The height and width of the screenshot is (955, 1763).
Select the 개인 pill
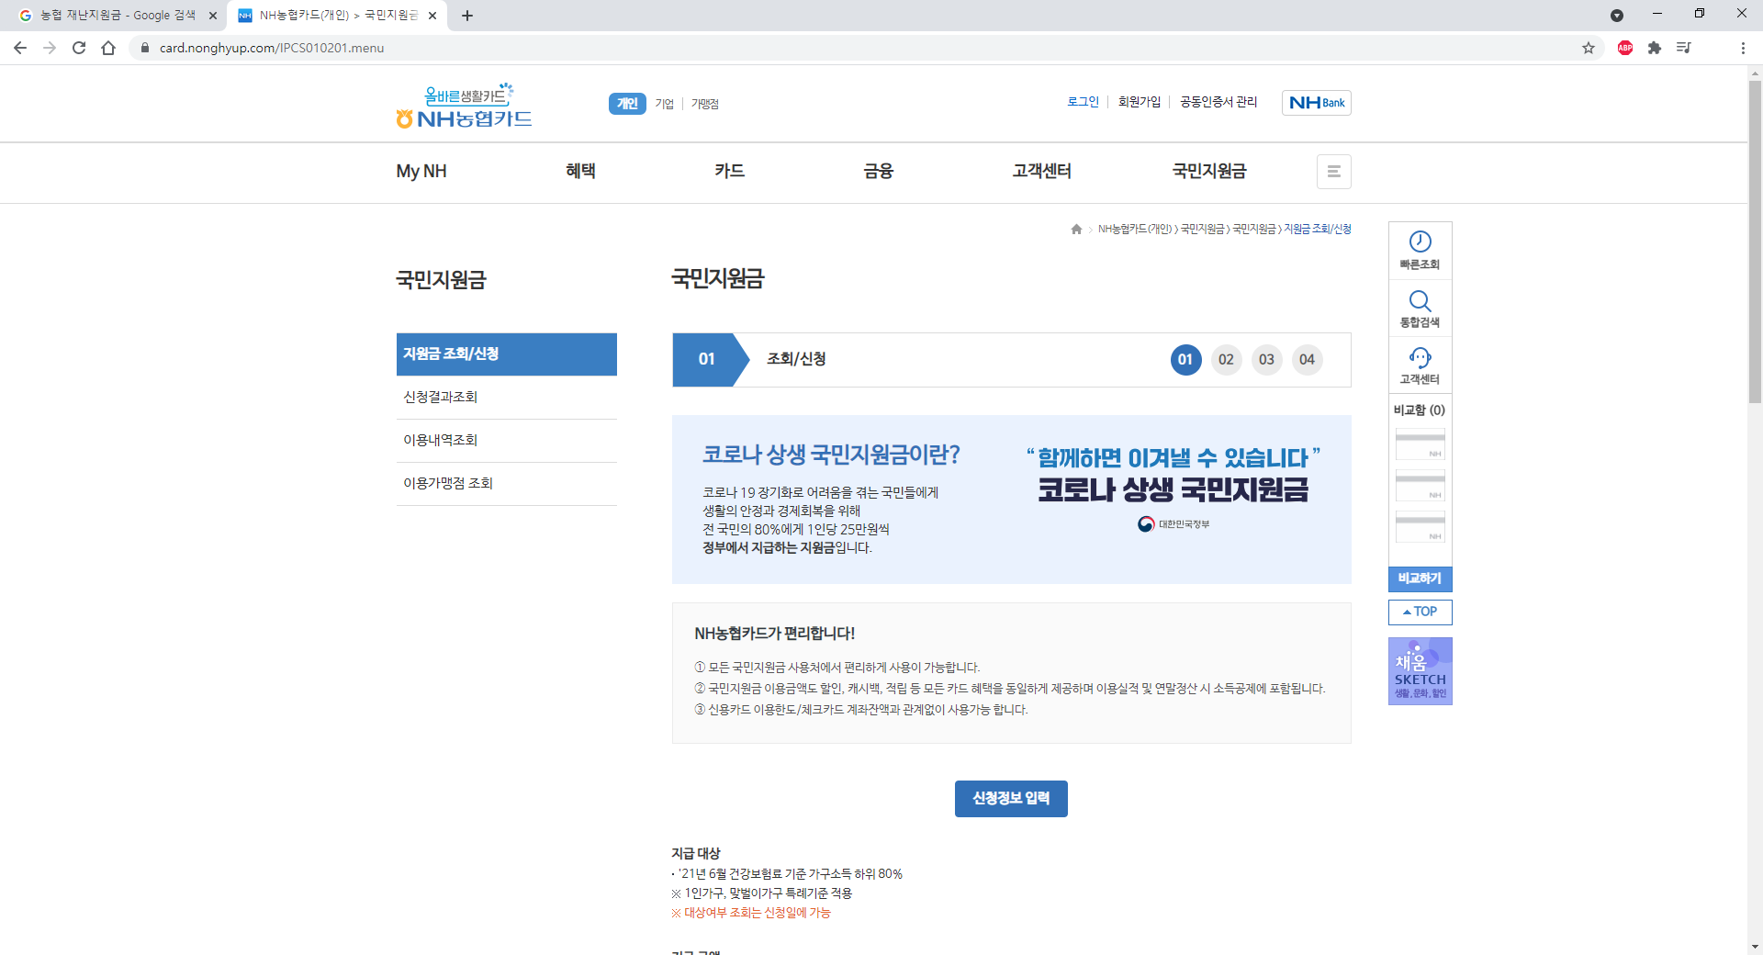click(627, 104)
